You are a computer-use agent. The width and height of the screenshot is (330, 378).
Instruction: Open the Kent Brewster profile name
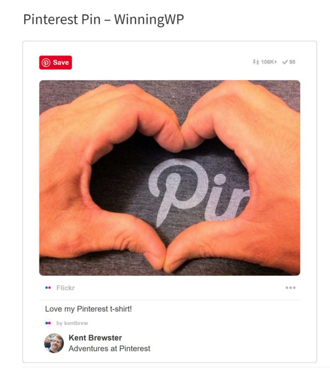tap(95, 338)
